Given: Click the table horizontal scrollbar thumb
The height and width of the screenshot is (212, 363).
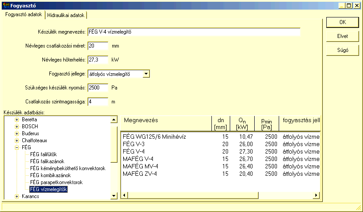Looking at the screenshot, I should click(193, 195).
